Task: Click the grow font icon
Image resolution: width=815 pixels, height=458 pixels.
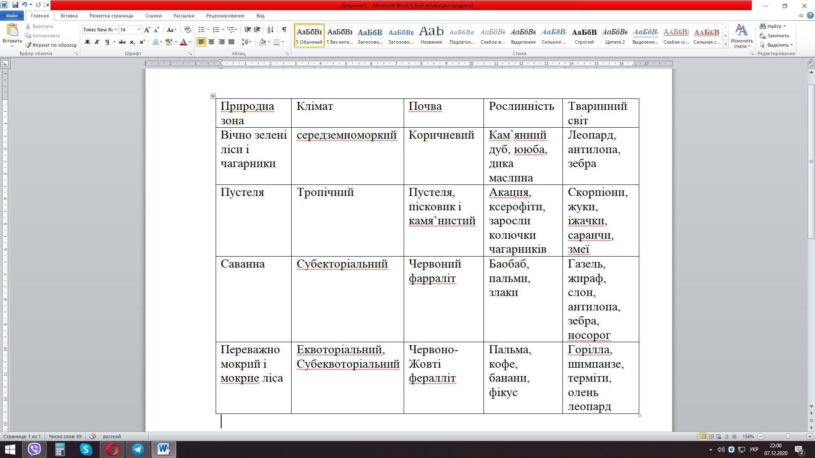Action: coord(147,30)
